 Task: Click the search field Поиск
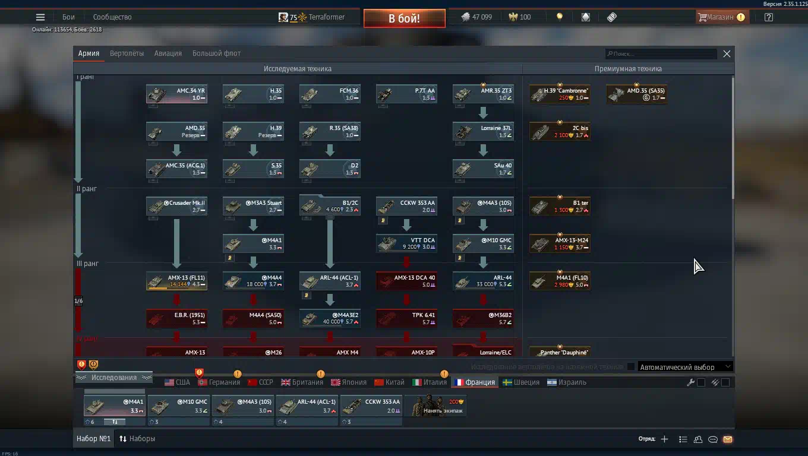tap(661, 54)
